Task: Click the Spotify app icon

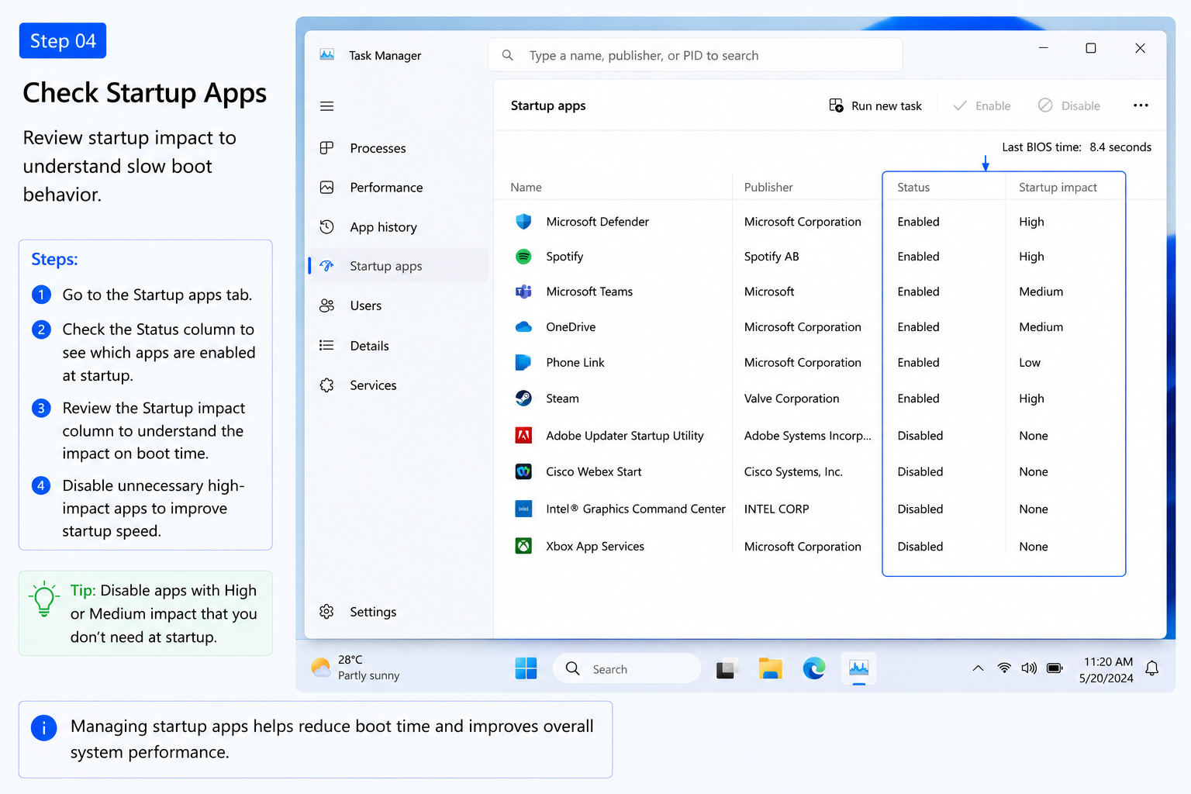Action: [x=523, y=256]
